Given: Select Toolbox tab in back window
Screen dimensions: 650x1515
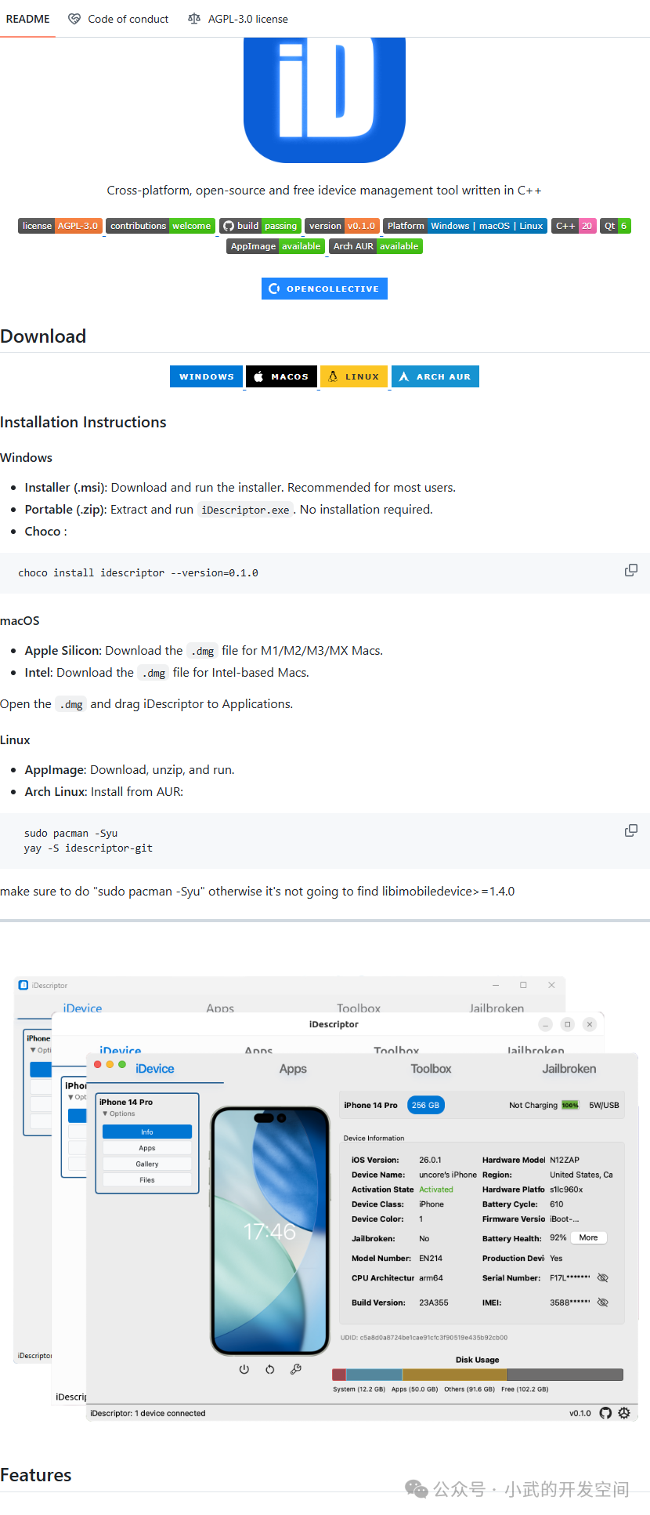Looking at the screenshot, I should (x=359, y=1008).
